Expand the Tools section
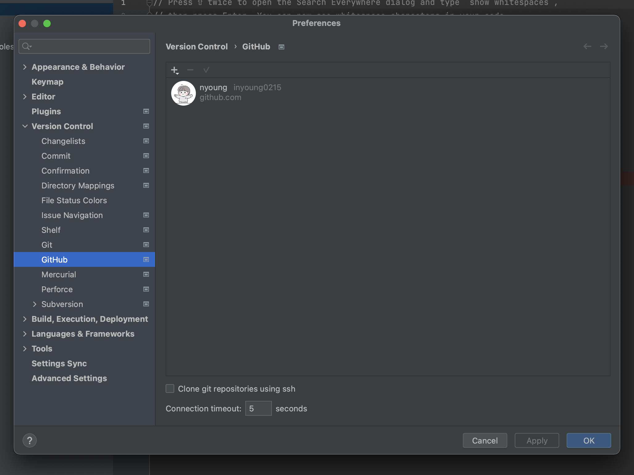The width and height of the screenshot is (634, 475). pyautogui.click(x=25, y=349)
